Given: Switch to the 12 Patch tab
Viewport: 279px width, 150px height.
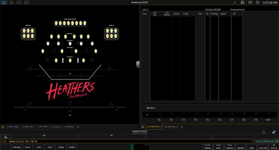Looking at the screenshot, I should coord(57,127).
